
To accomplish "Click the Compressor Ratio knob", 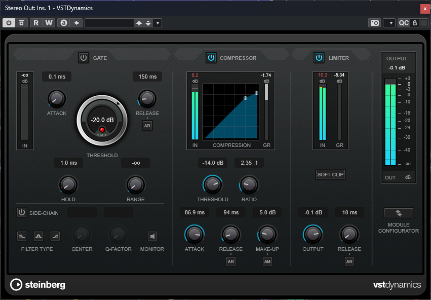I will click(x=249, y=185).
